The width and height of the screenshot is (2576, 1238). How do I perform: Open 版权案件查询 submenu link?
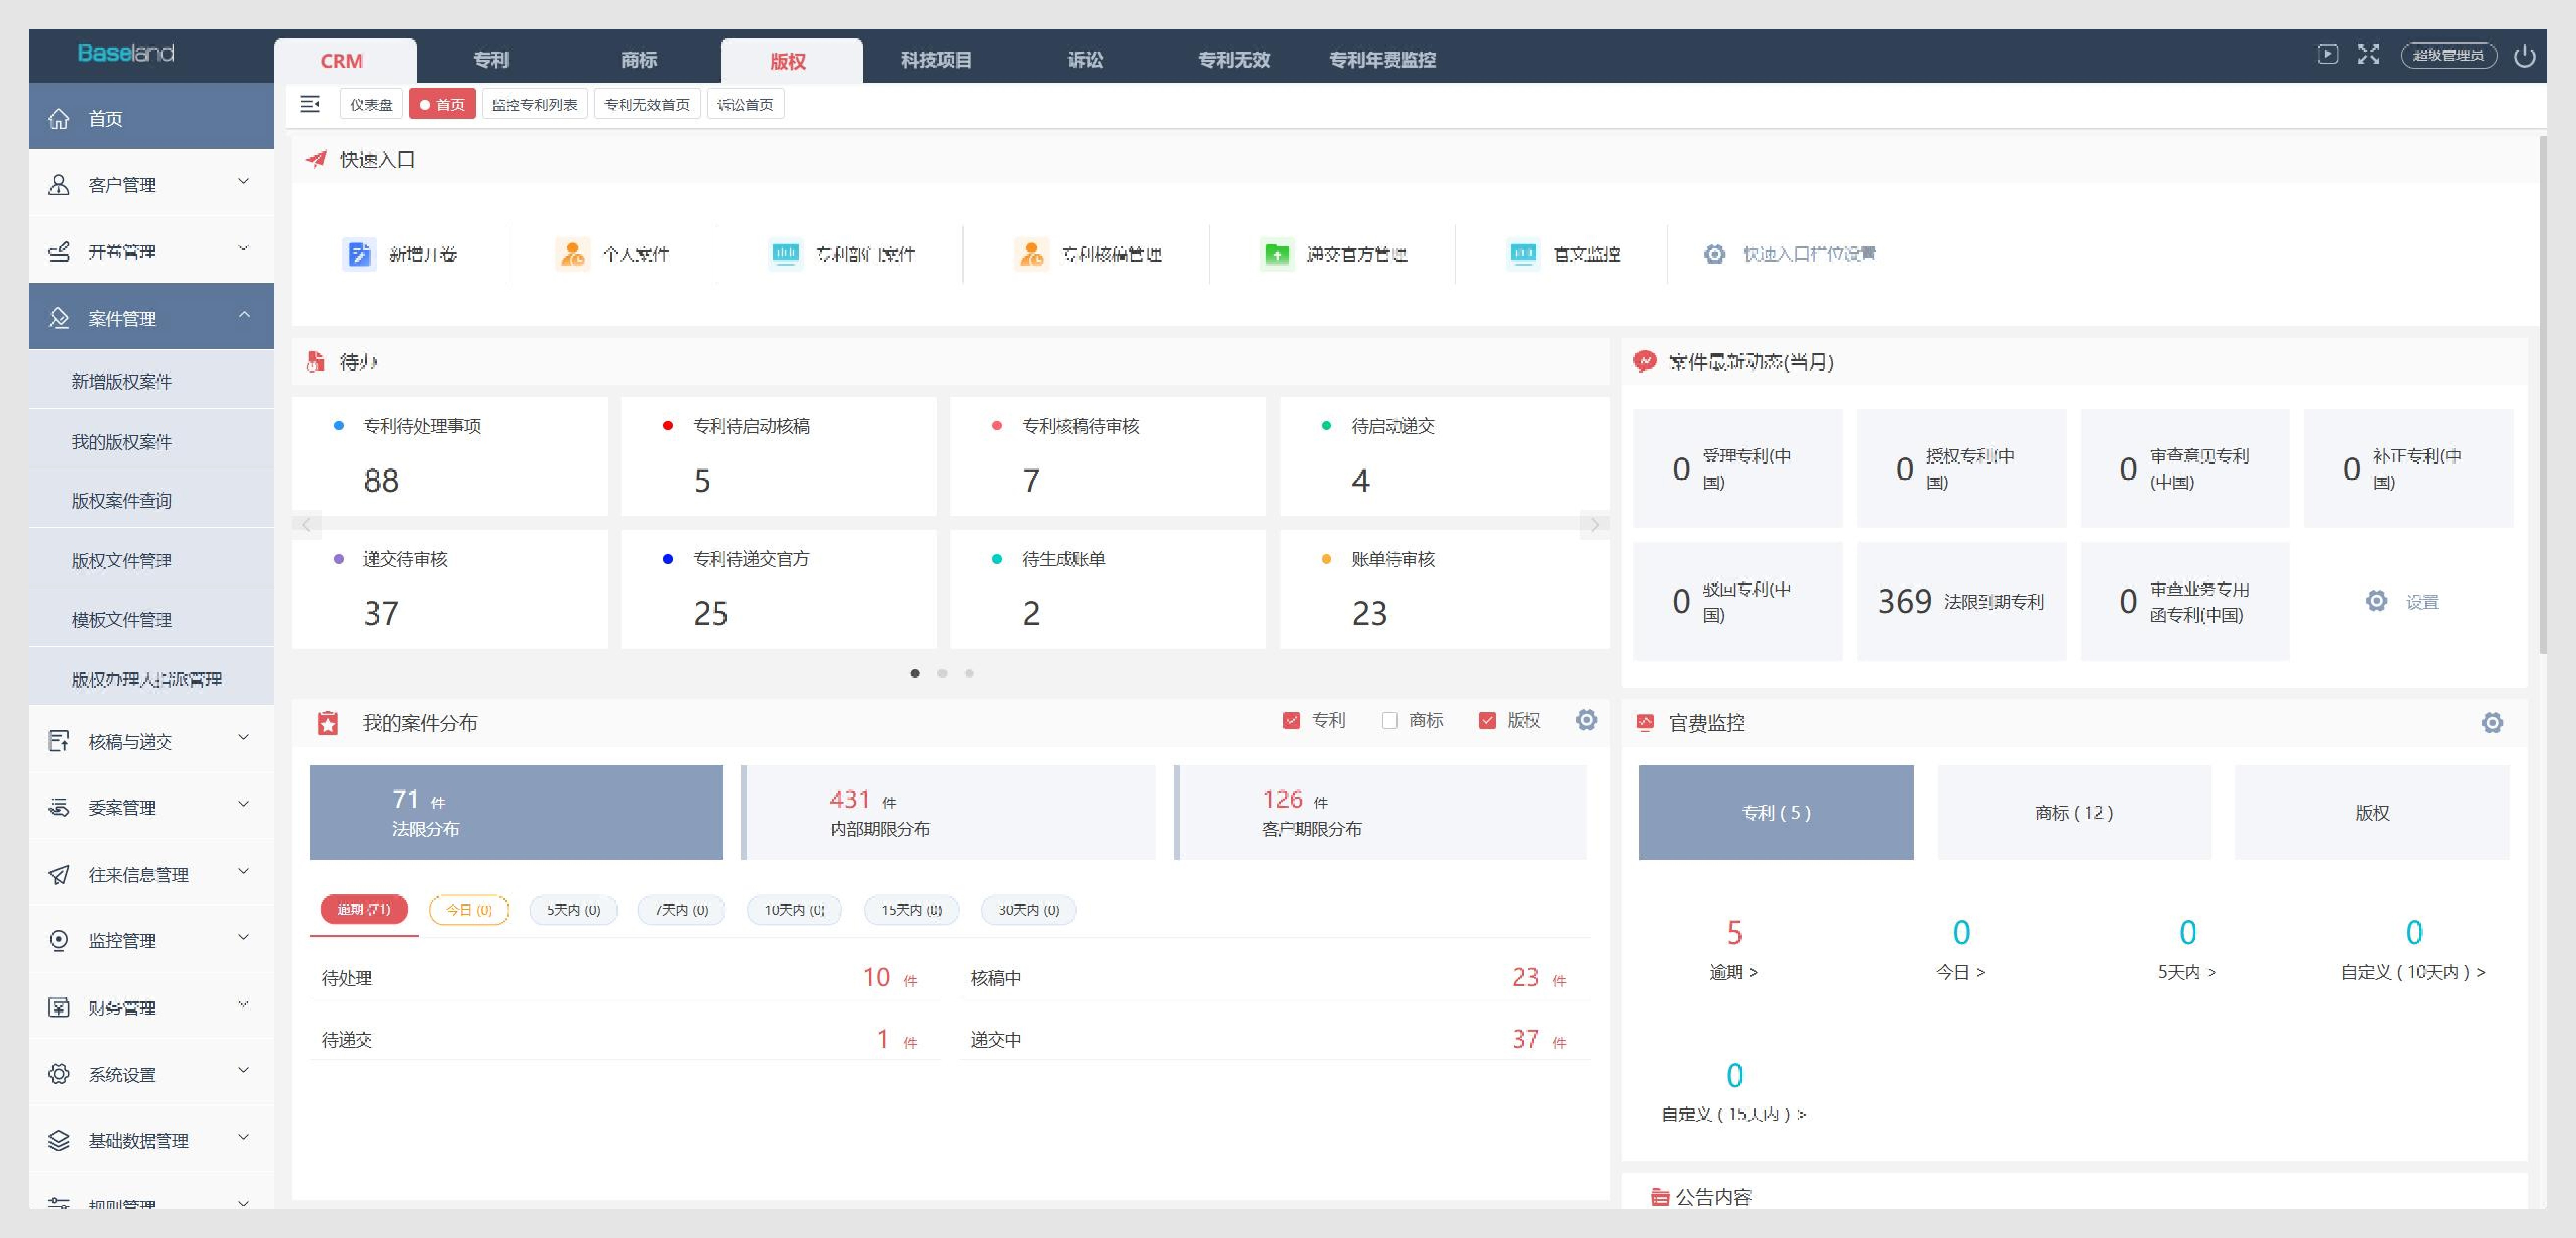(122, 501)
